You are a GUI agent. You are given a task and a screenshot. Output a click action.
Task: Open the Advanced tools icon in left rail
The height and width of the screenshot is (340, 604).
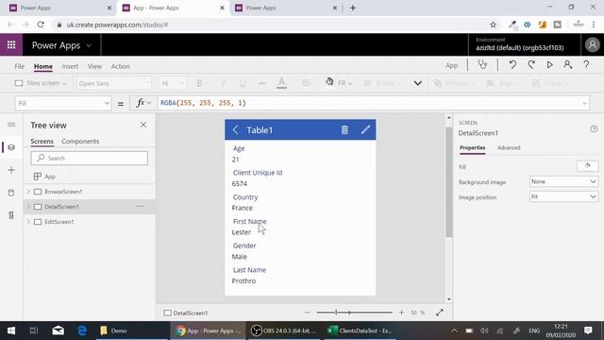tap(11, 215)
